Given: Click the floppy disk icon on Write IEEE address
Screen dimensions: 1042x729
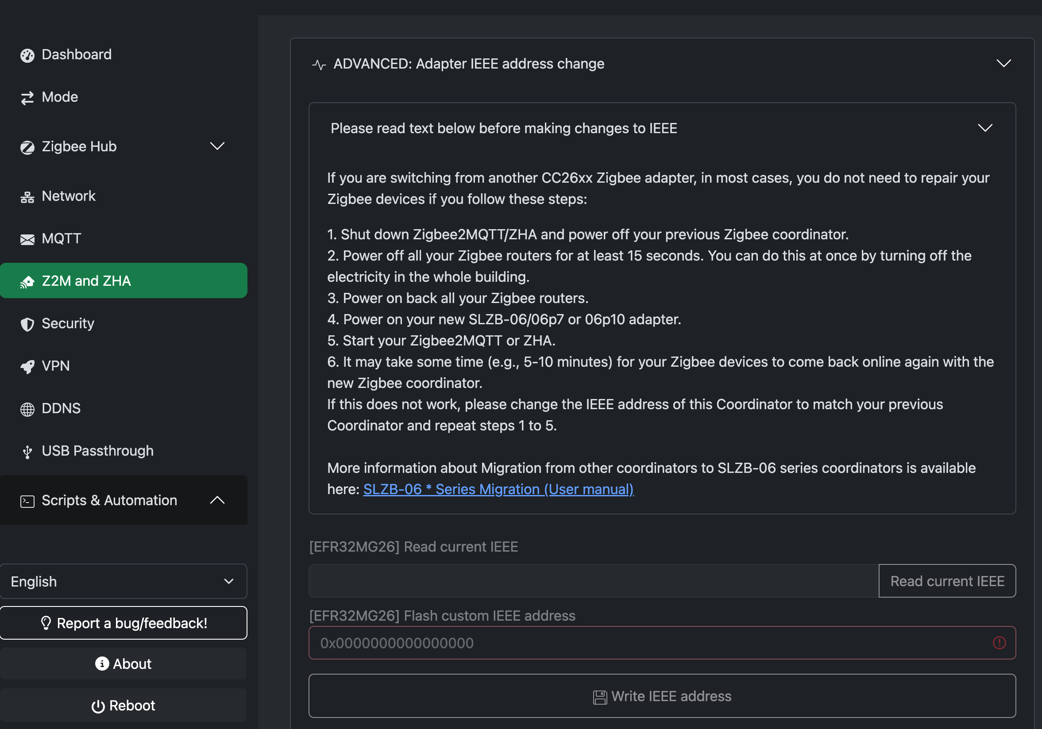Looking at the screenshot, I should pyautogui.click(x=599, y=697).
